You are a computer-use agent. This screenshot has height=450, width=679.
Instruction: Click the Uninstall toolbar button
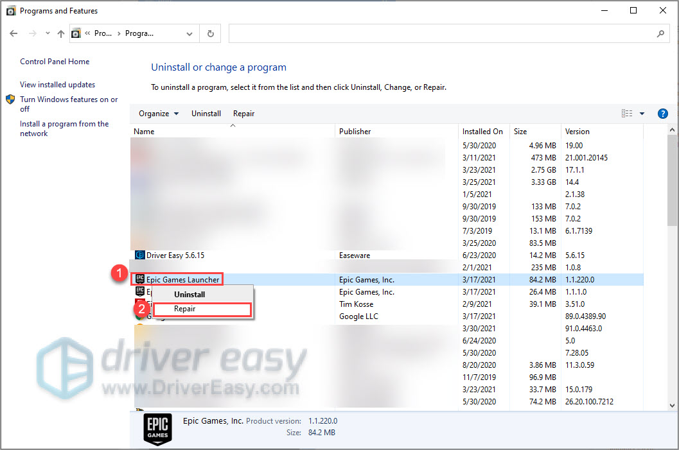click(206, 114)
